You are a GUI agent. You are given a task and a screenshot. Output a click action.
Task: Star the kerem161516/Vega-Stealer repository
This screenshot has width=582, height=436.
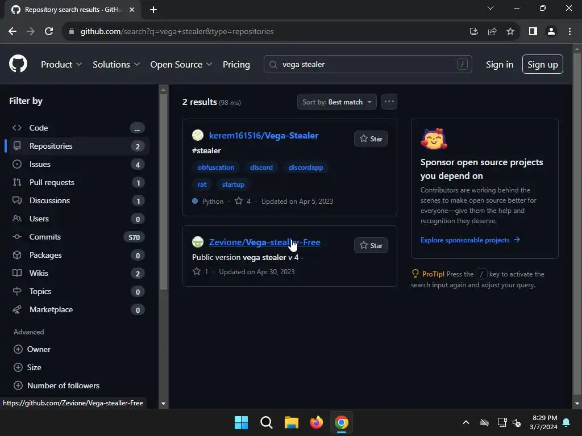click(x=371, y=139)
